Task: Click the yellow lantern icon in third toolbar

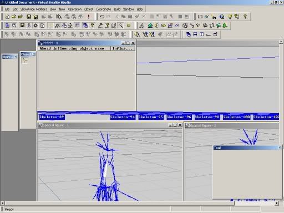Action: pyautogui.click(x=137, y=34)
